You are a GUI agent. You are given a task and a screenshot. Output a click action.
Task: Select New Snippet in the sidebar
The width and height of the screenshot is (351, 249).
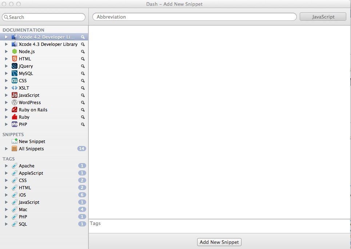coord(44,141)
